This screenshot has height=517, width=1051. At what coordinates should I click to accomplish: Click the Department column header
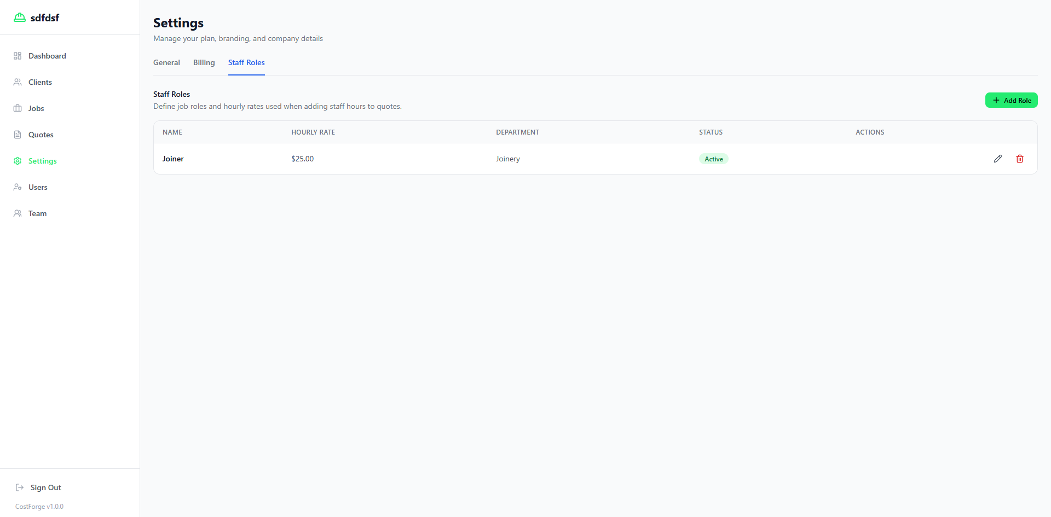[x=517, y=132]
